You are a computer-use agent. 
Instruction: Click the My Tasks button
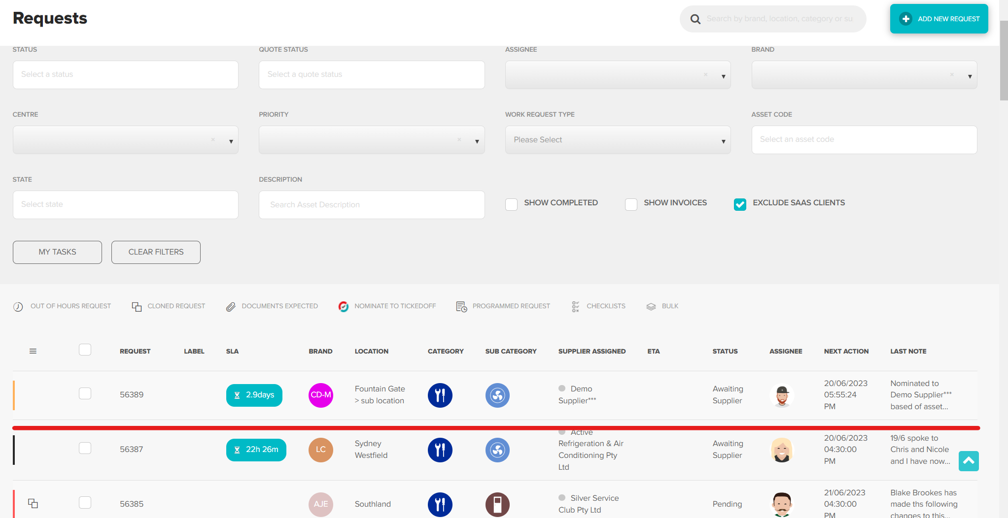coord(57,252)
